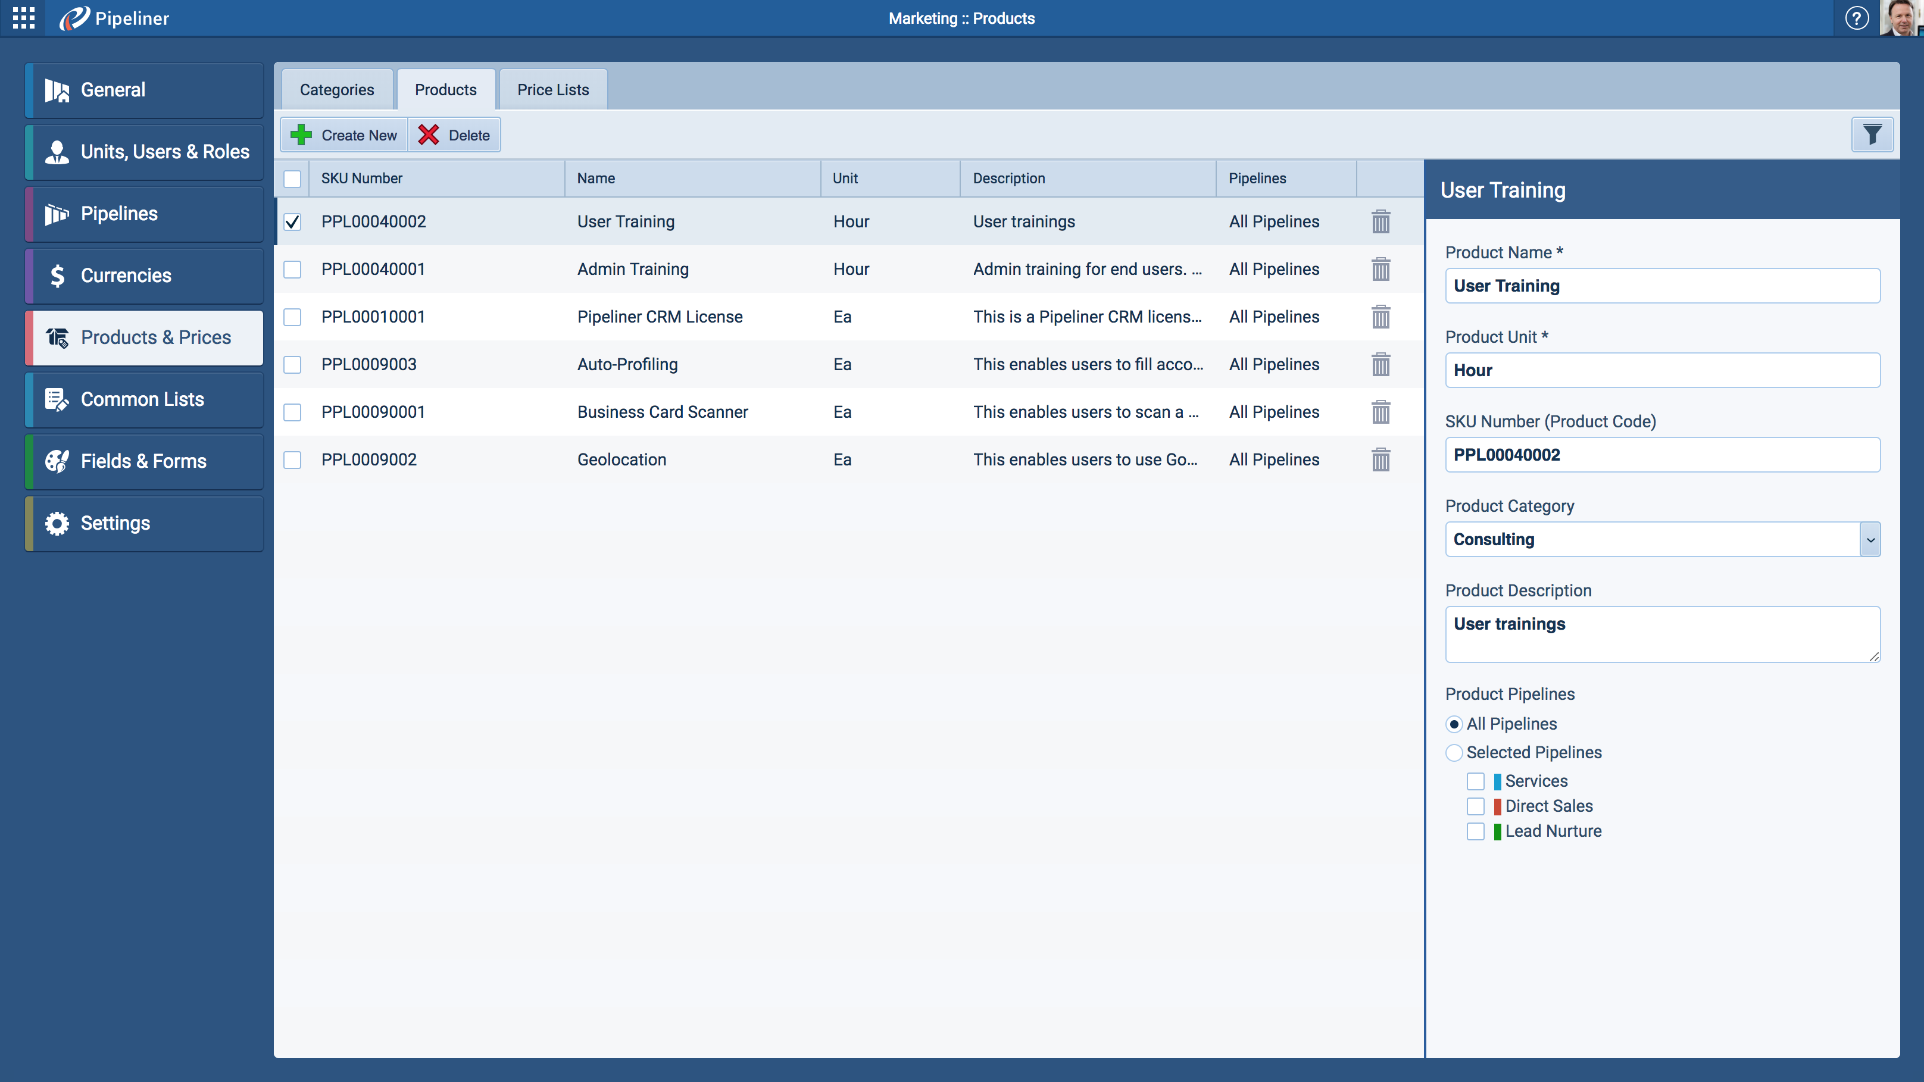1924x1082 pixels.
Task: Click the help question mark icon
Action: pyautogui.click(x=1856, y=18)
